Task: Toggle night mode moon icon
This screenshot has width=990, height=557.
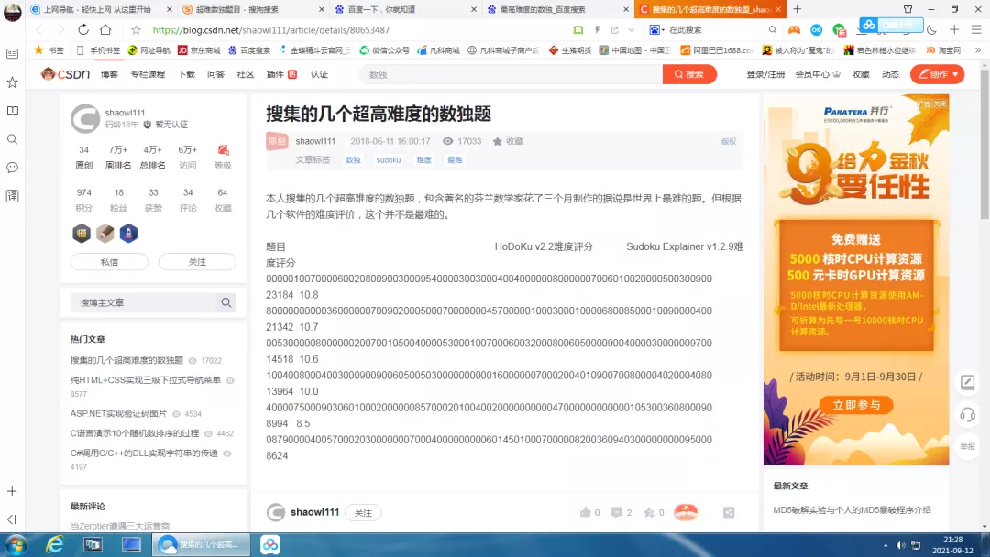Action: 932,29
